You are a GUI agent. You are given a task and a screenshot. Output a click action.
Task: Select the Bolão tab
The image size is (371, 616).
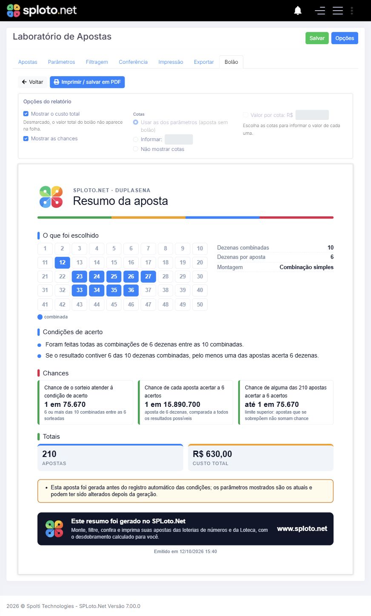tap(231, 62)
